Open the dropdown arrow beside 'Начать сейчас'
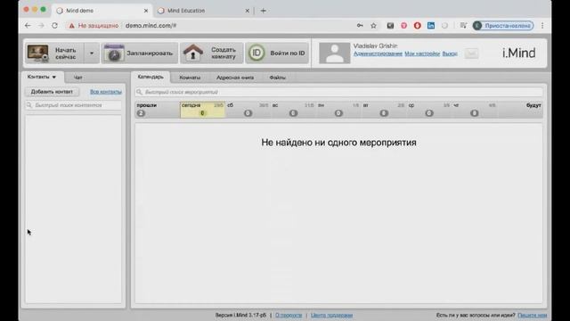 click(x=92, y=53)
